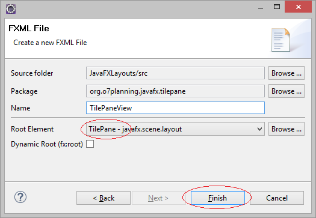Screen dimensions: 316x218
Task: Go to the previous page with Back
Action: coord(104,198)
